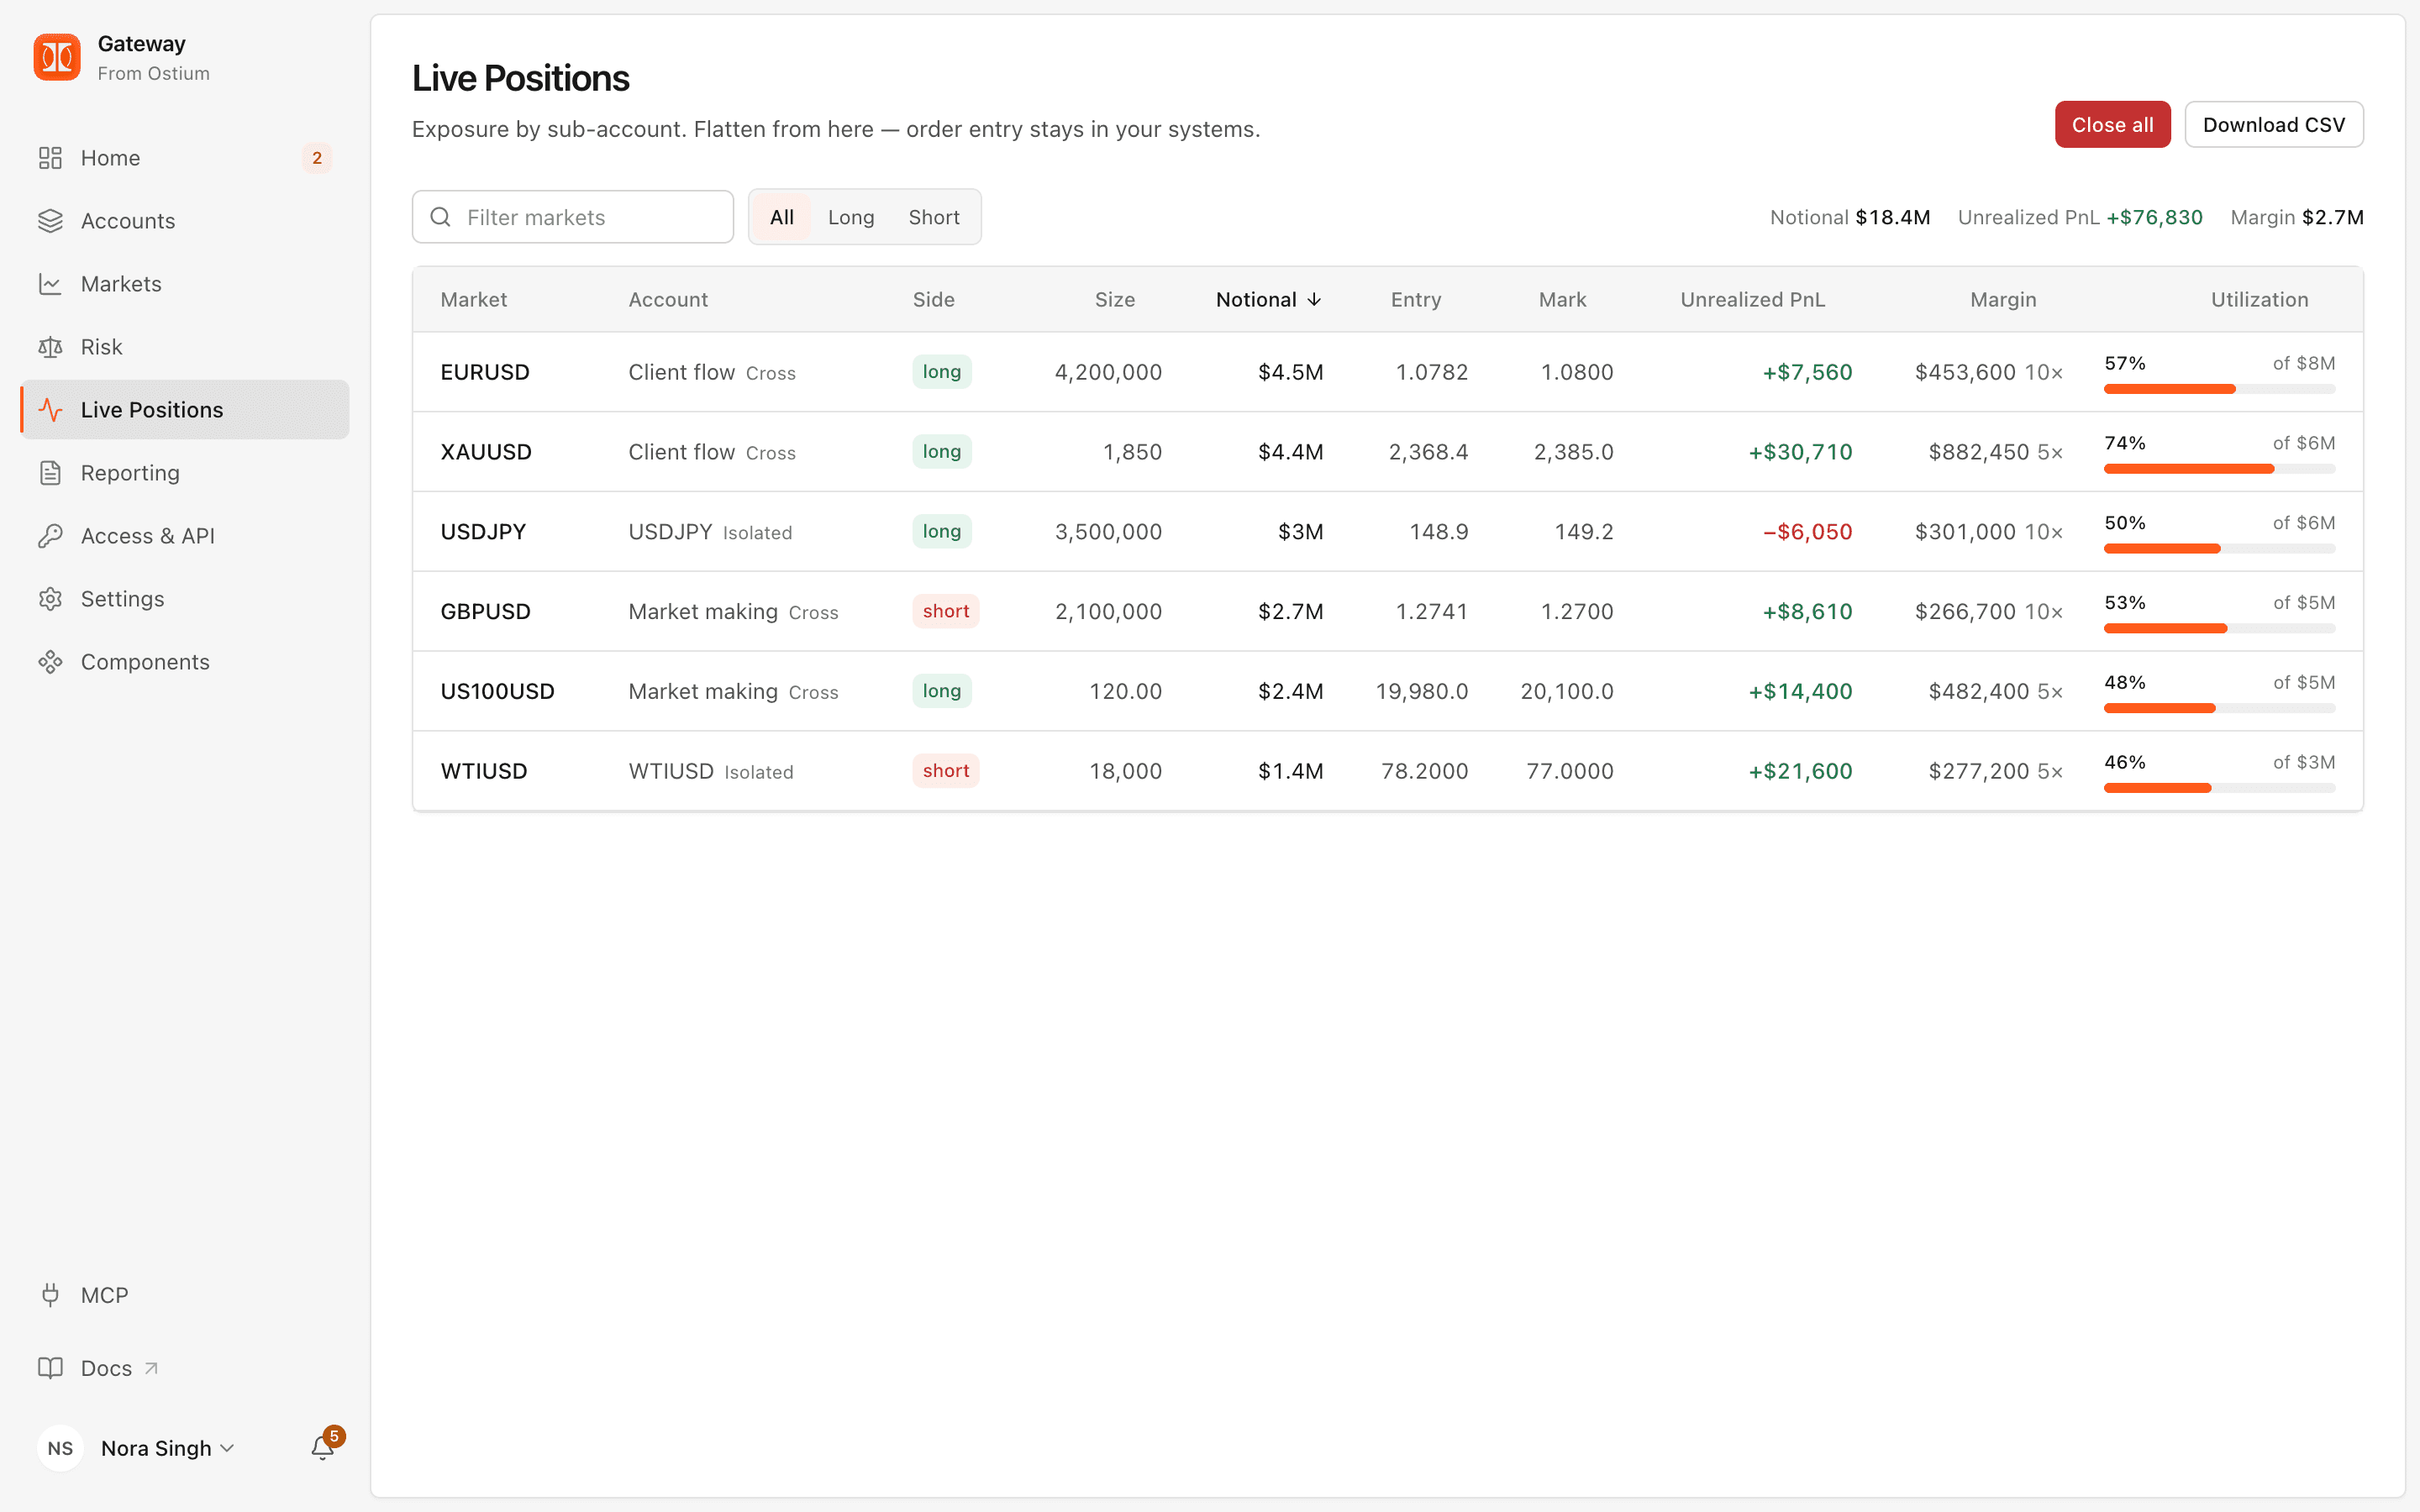
Task: Select the All side filter
Action: coord(782,217)
